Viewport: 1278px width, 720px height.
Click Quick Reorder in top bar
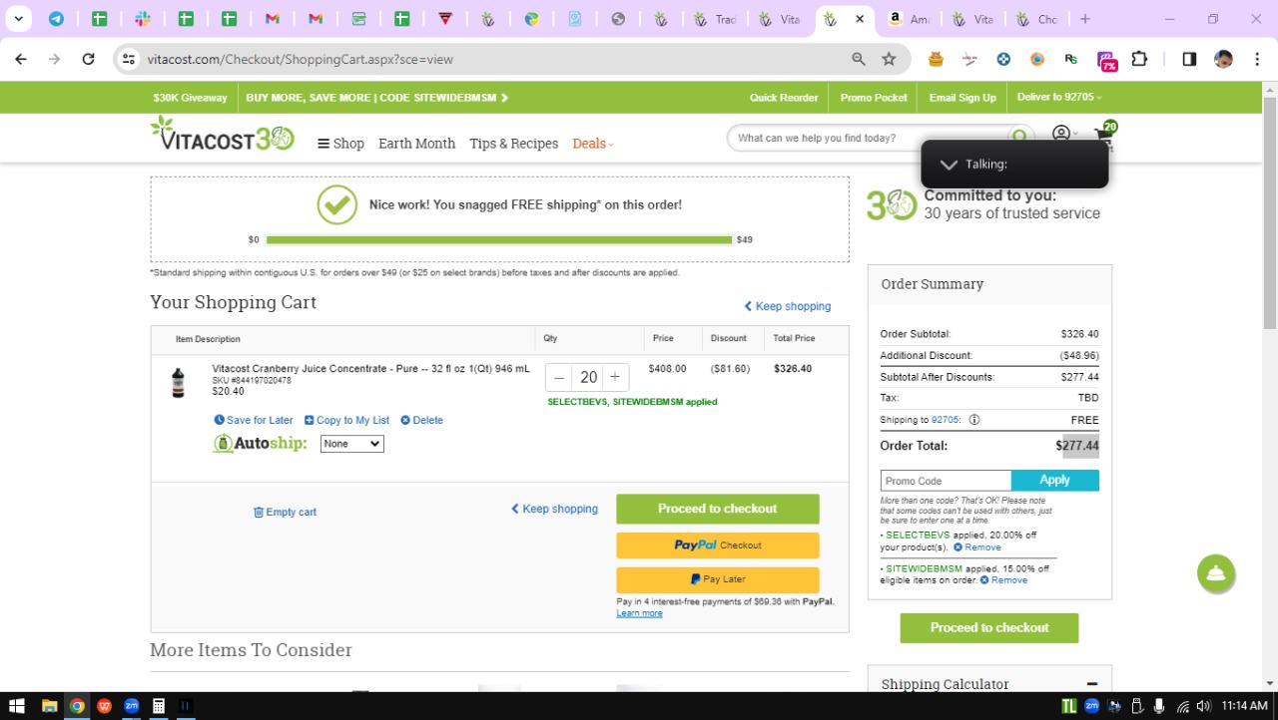pos(784,98)
